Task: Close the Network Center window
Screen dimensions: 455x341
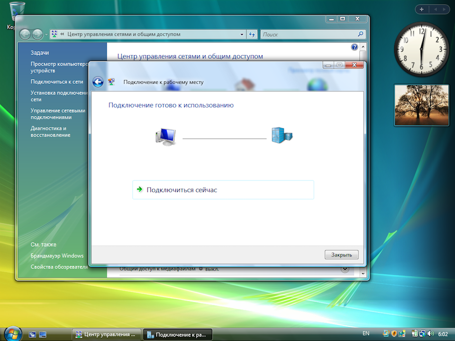Action: [x=357, y=19]
